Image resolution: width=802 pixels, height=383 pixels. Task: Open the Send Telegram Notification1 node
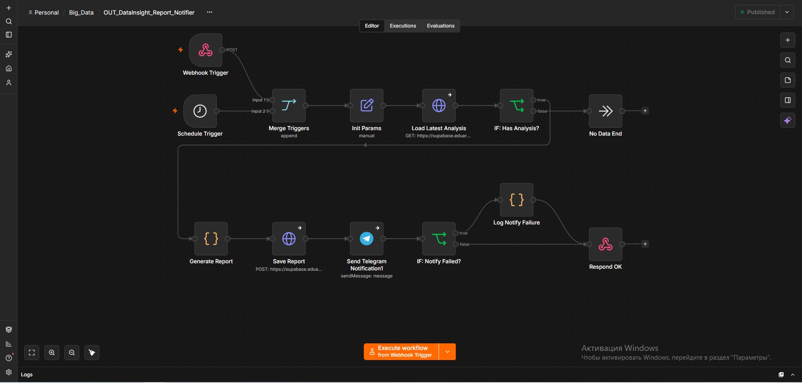(x=367, y=239)
